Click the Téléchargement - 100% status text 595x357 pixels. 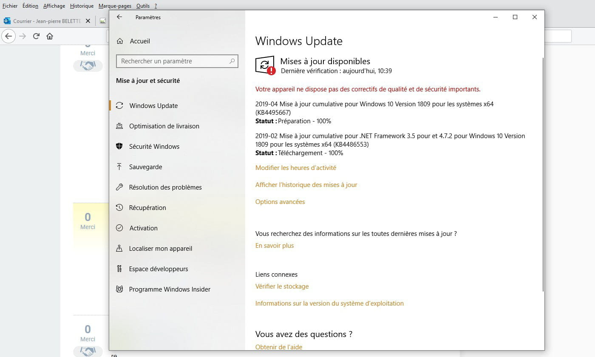(310, 153)
